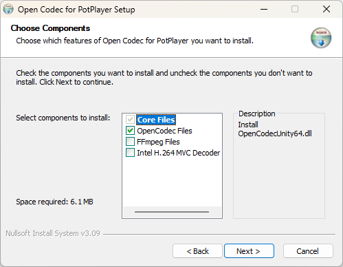Click the 'Space required: 6.1 MB' text
Viewport: 343px width, 267px height.
point(54,202)
